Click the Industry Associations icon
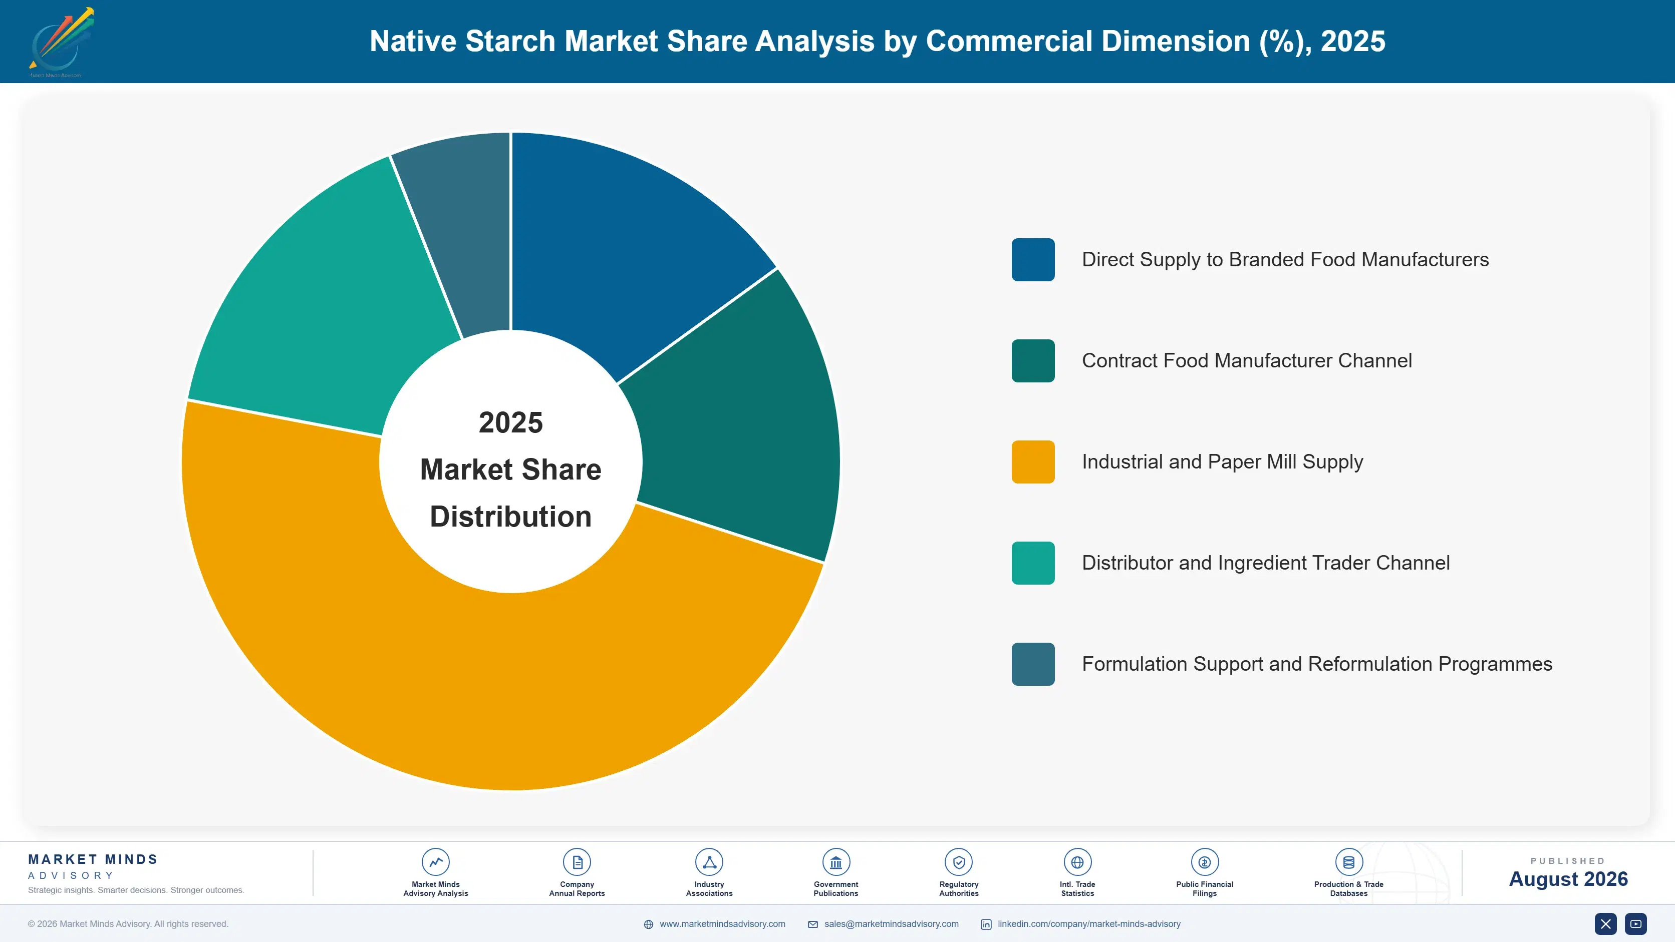 (709, 862)
